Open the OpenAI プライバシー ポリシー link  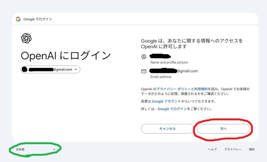coord(173,89)
